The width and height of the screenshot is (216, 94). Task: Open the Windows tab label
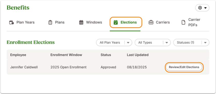[94, 22]
